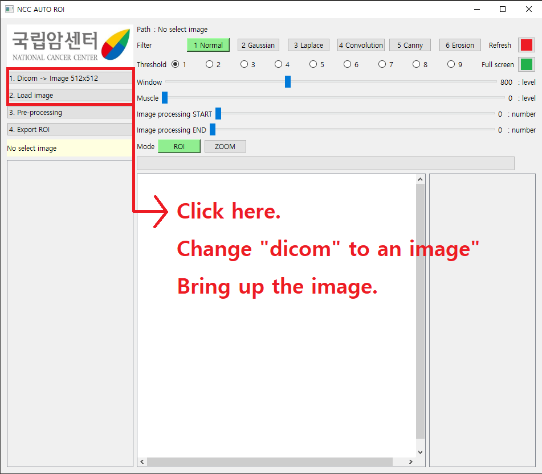The height and width of the screenshot is (474, 542).
Task: Select the 5 Canny edge filter
Action: pos(410,45)
